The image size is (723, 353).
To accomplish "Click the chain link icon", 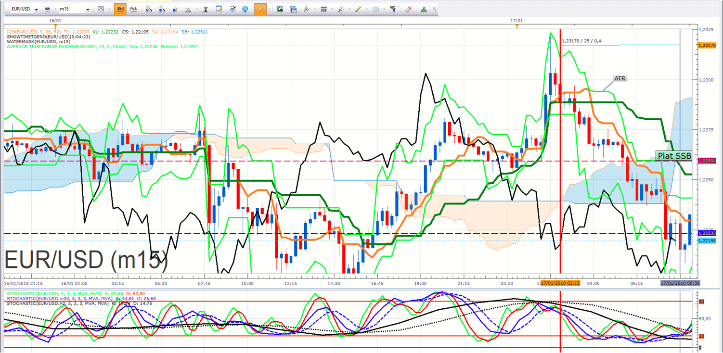I will click(x=48, y=9).
